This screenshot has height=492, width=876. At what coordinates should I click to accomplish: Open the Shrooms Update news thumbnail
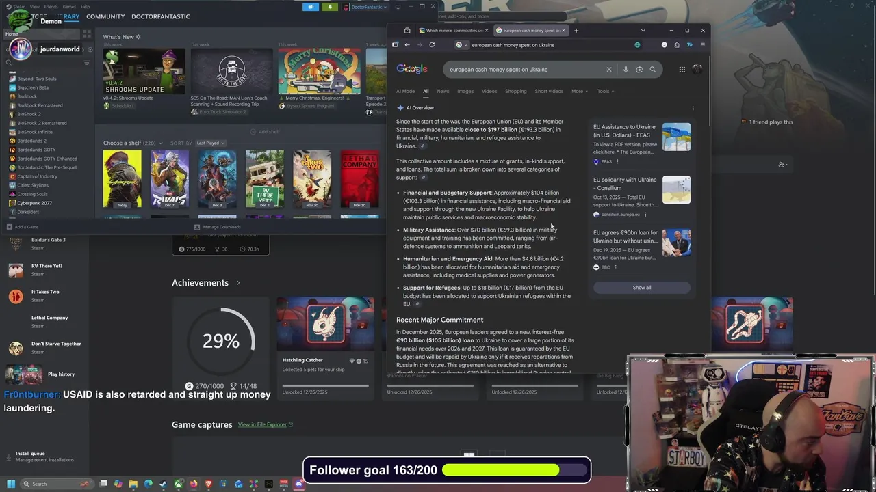pos(144,71)
